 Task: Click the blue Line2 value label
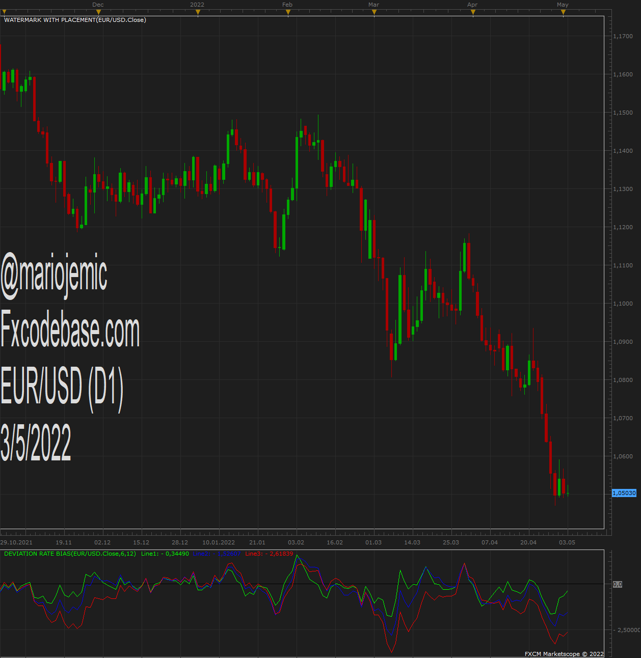(217, 554)
